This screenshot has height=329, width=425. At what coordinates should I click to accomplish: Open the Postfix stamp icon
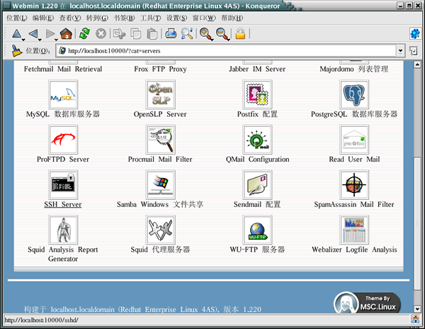pyautogui.click(x=257, y=94)
